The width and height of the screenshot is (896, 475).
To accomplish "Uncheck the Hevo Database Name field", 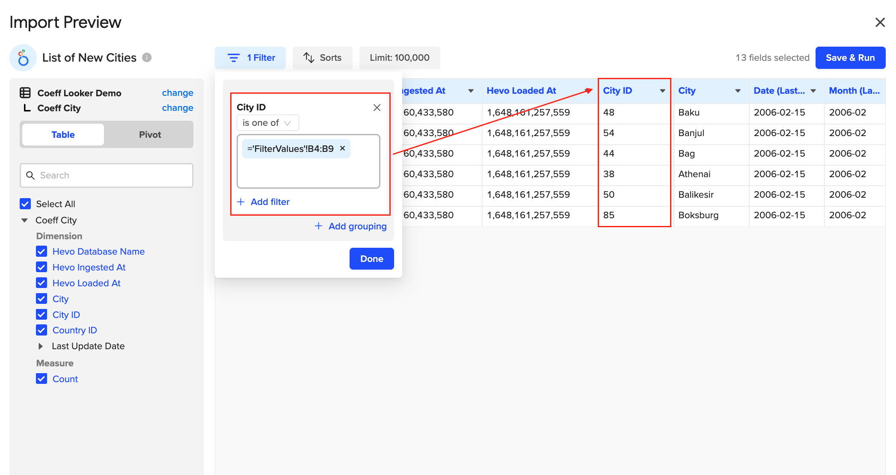I will (42, 251).
